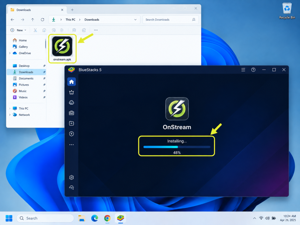
Task: Expand OneDrive tree node
Action: click(x=10, y=53)
